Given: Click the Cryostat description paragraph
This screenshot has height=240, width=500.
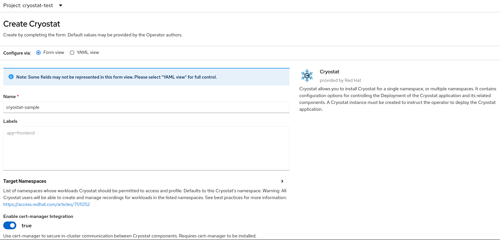Looking at the screenshot, I should (x=398, y=99).
